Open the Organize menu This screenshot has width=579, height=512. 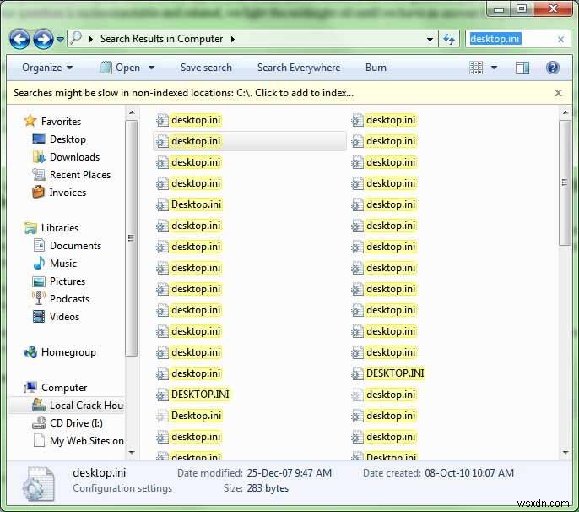pyautogui.click(x=47, y=68)
